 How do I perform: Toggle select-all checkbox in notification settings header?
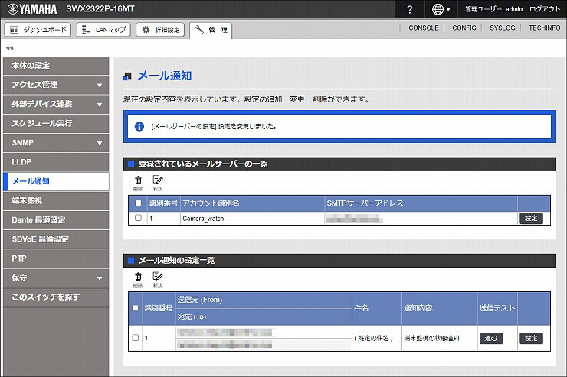(136, 308)
